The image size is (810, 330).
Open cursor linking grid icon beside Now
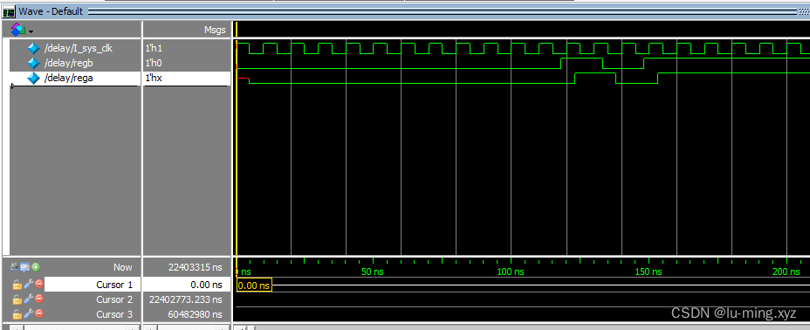pyautogui.click(x=25, y=267)
